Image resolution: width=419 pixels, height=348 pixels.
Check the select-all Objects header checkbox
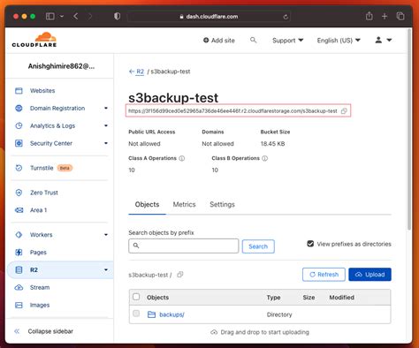pyautogui.click(x=136, y=297)
